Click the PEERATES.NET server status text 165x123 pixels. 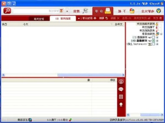pyautogui.click(x=137, y=120)
